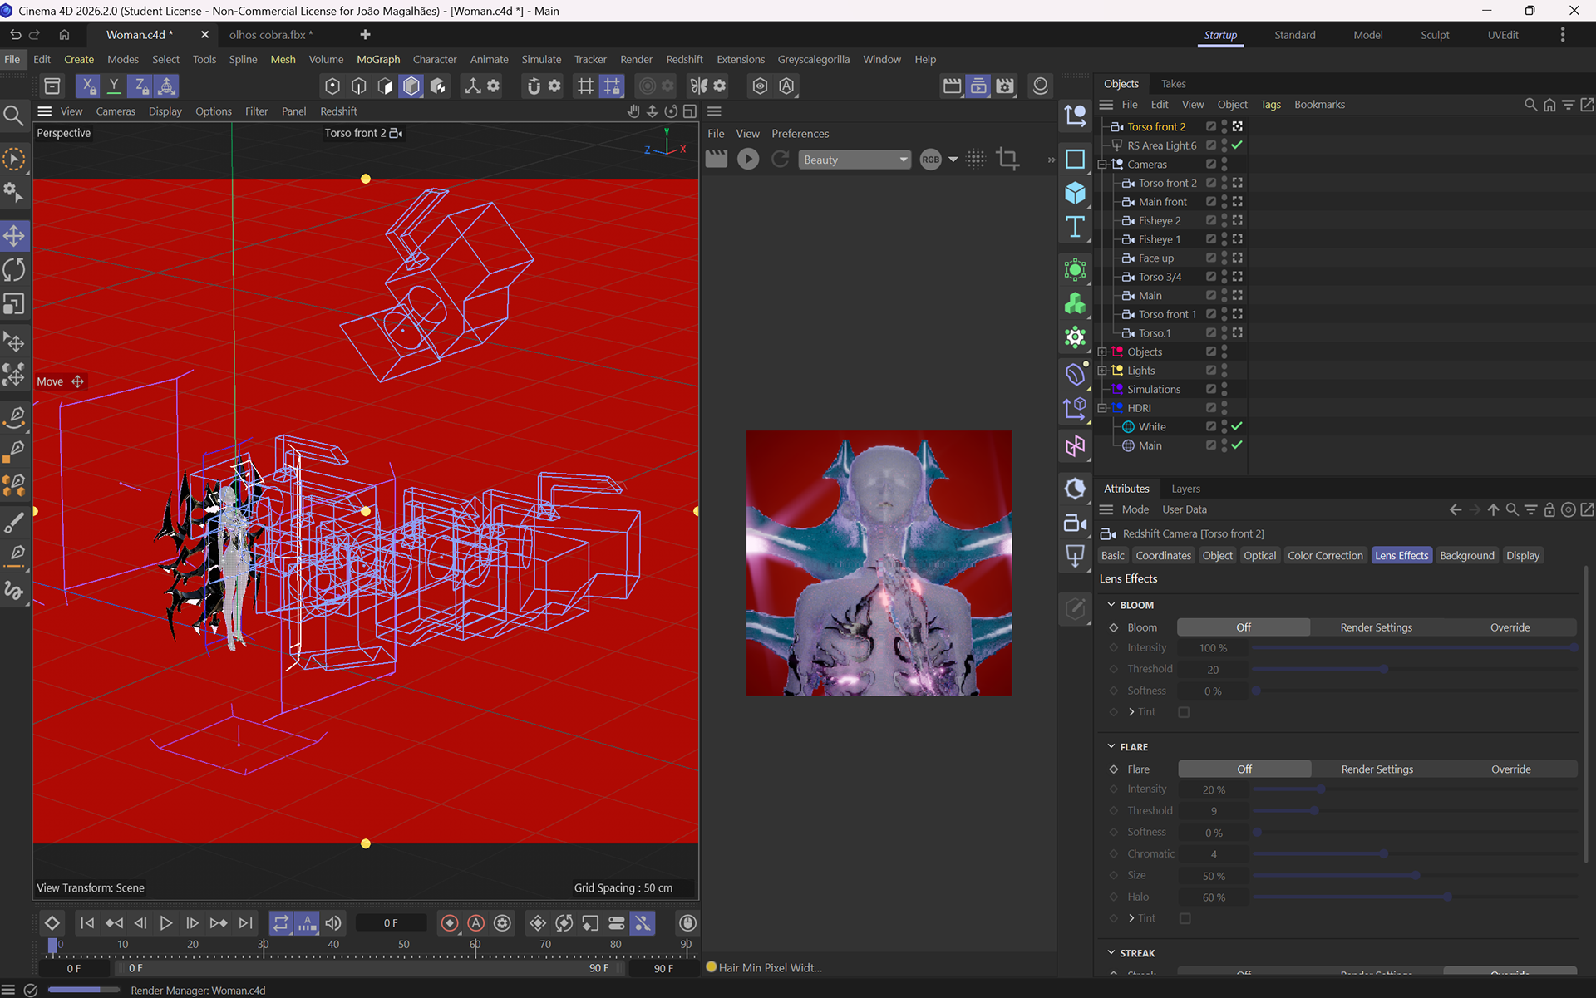This screenshot has width=1596, height=998.
Task: Open a new document tab with plus
Action: coord(365,34)
